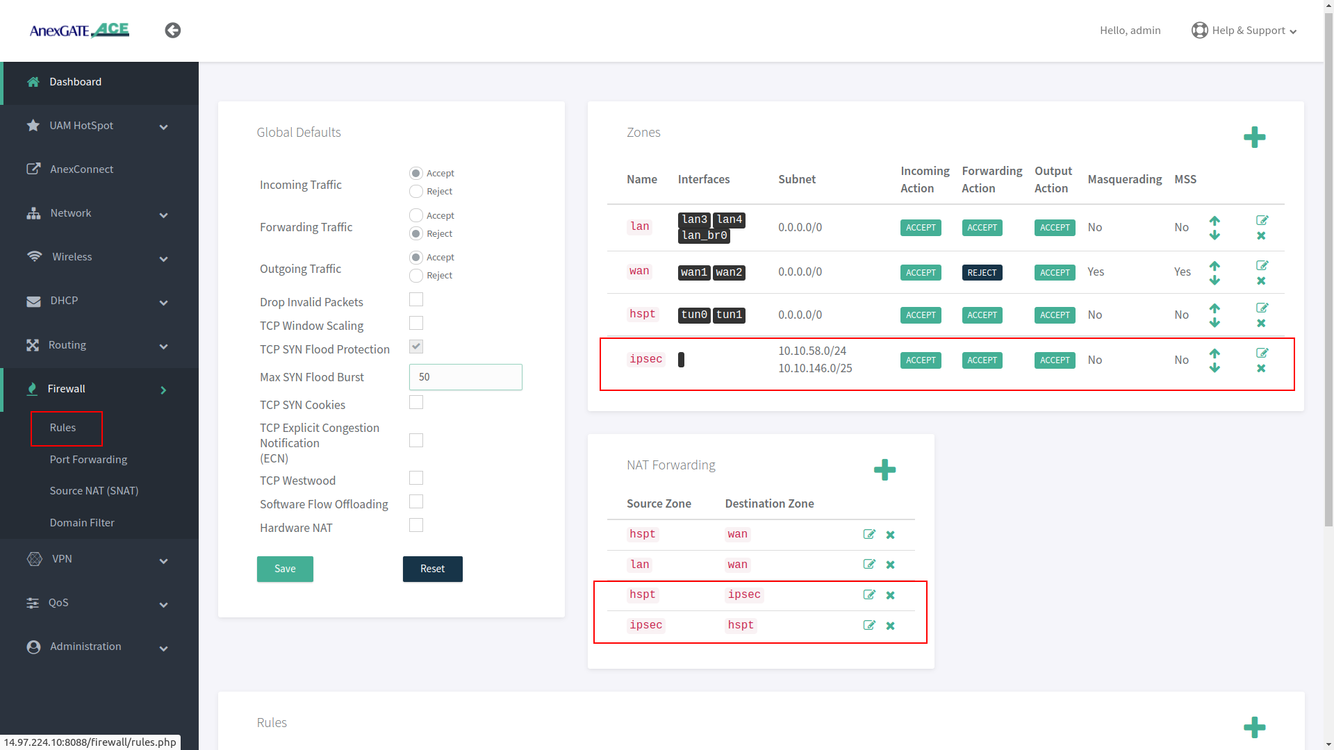
Task: Select Reject for Incoming Traffic
Action: pyautogui.click(x=415, y=192)
